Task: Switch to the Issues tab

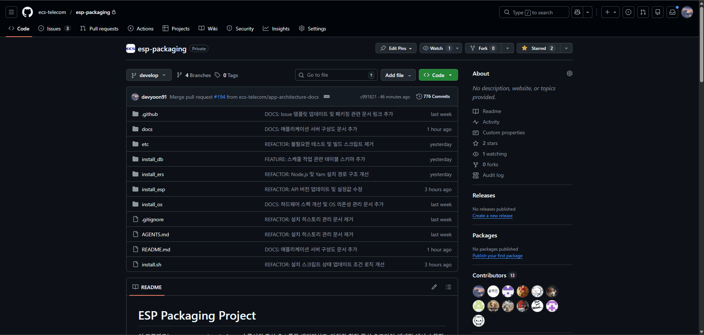Action: (x=54, y=29)
